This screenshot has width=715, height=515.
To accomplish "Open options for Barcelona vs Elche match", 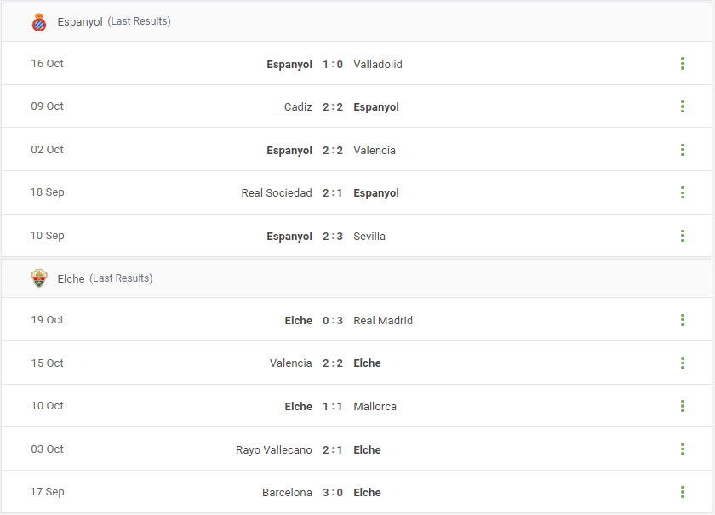I will (x=682, y=492).
